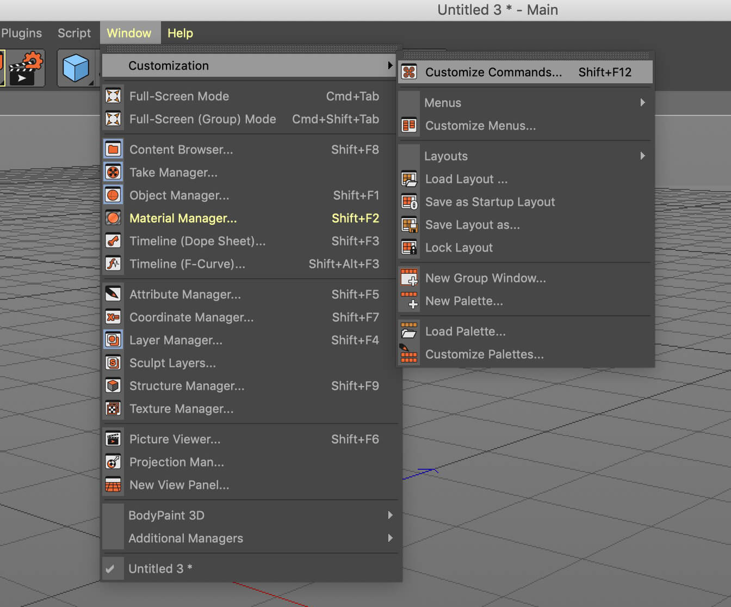Click the blue Cube primitive toolbar icon
The image size is (731, 607).
click(x=76, y=69)
